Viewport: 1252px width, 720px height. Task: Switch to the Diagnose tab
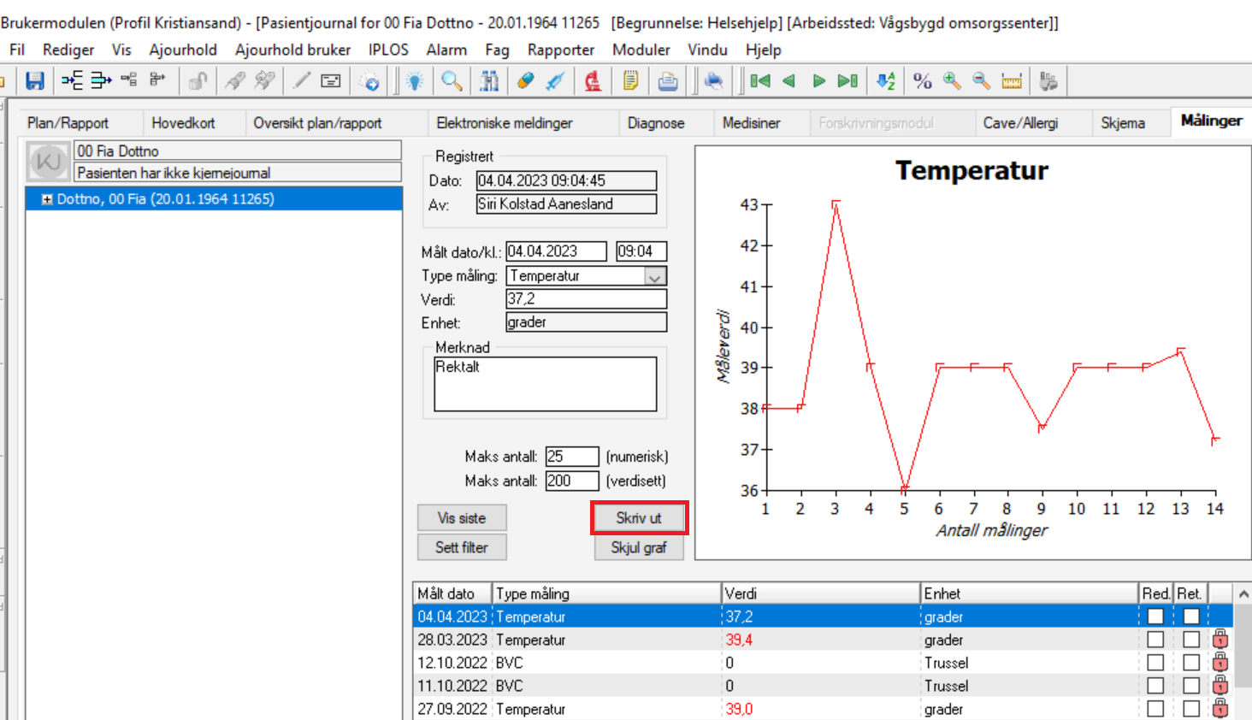tap(656, 123)
